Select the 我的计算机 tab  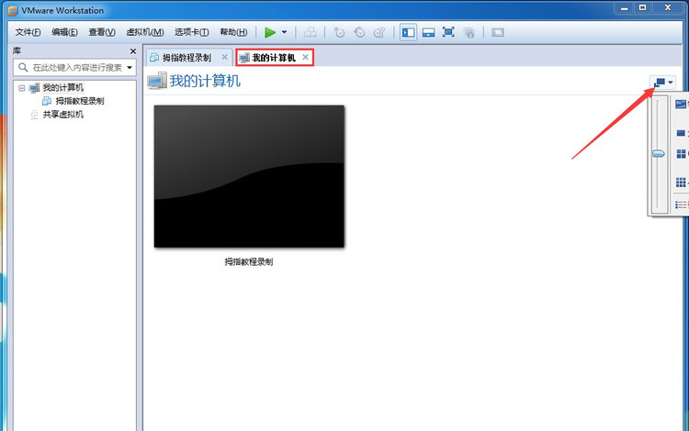[x=274, y=58]
